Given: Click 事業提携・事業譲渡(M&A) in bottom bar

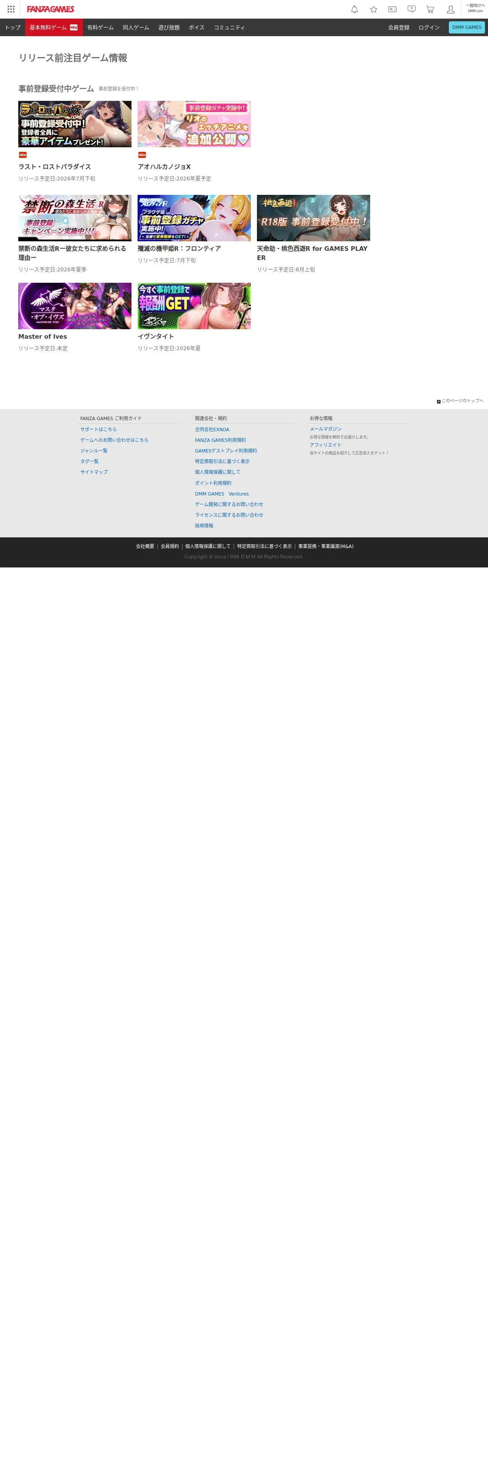Looking at the screenshot, I should (325, 547).
